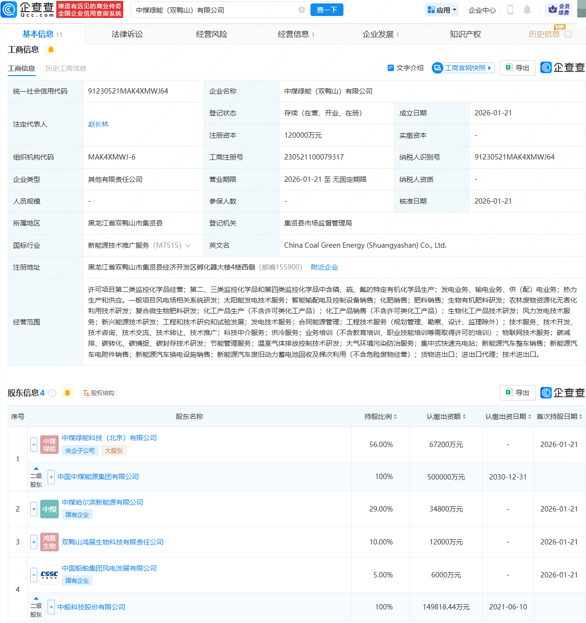Collapse 中煤绿能科技（北京）有限公司 shareholder row
586x623 pixels.
(x=34, y=445)
